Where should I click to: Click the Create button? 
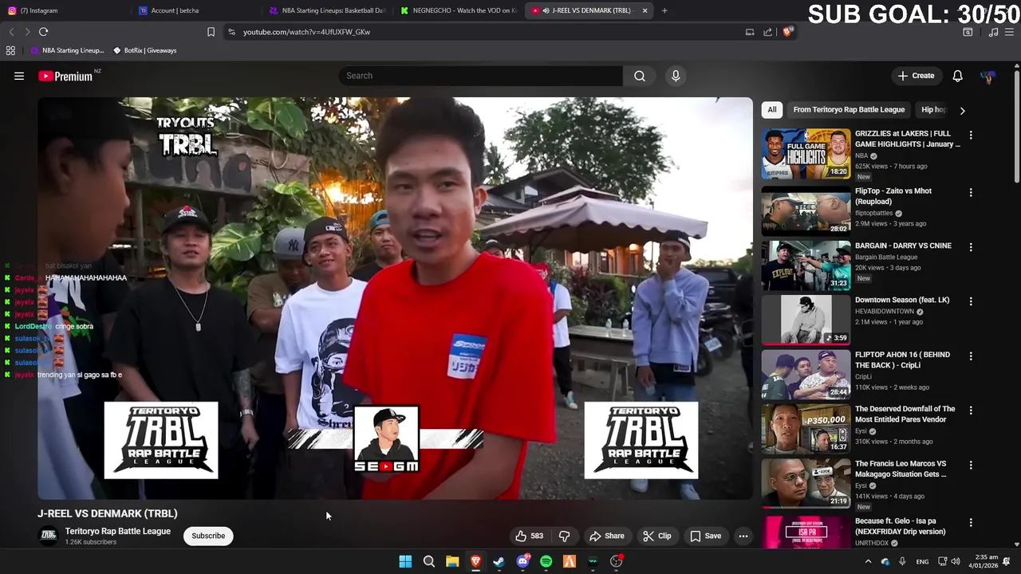click(x=916, y=76)
